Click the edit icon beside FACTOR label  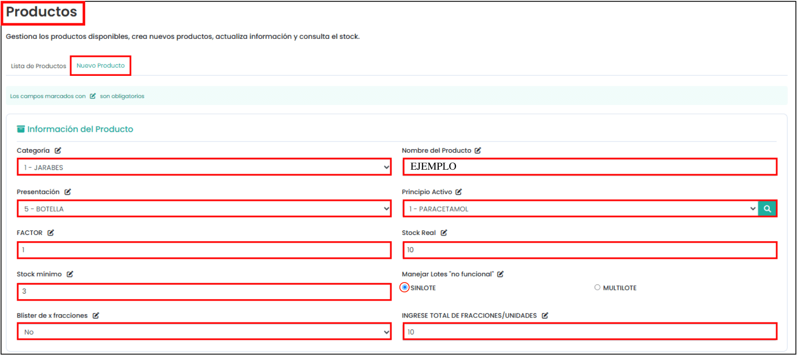point(51,233)
